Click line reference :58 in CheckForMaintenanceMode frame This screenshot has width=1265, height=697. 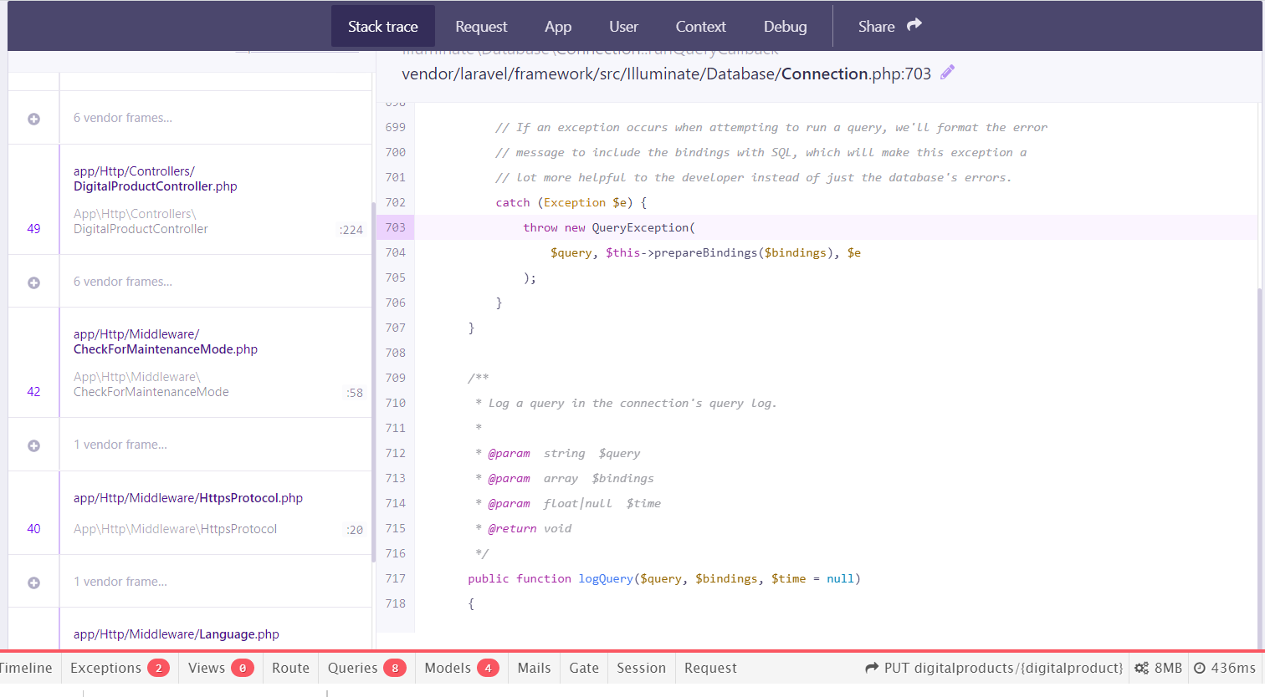tap(355, 393)
